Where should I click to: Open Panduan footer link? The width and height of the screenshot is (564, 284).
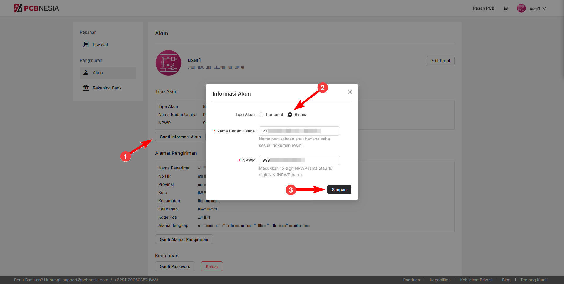coord(412,280)
